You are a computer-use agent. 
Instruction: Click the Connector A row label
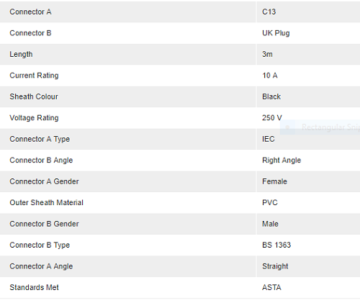(x=30, y=12)
